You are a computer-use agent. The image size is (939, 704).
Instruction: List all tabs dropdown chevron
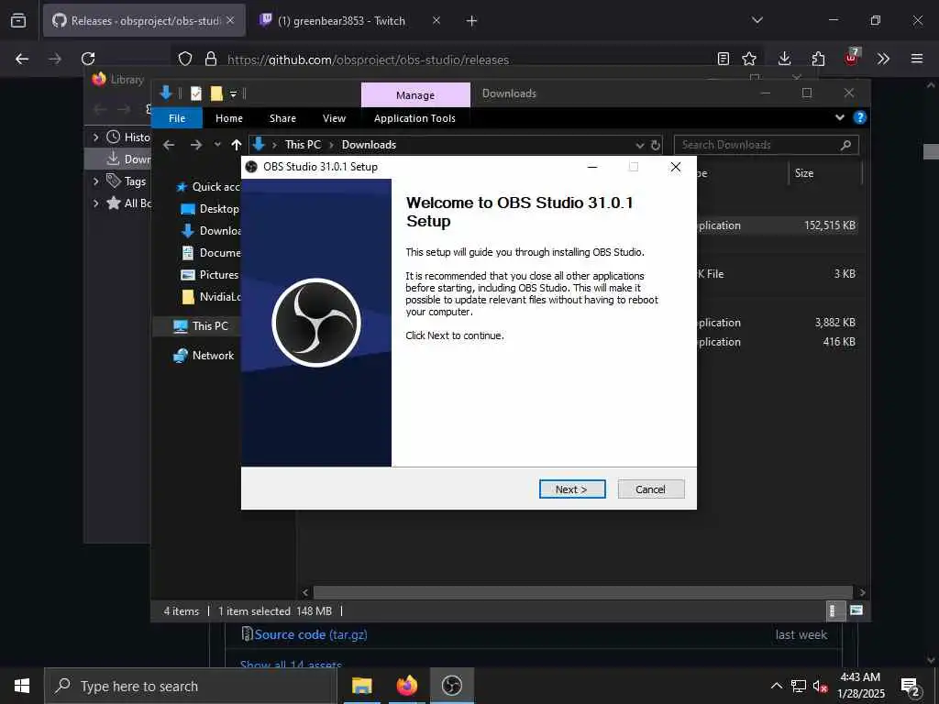tap(757, 20)
